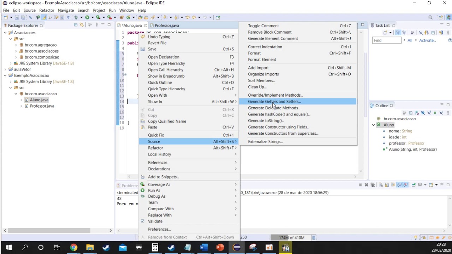The image size is (452, 254).
Task: Click the Tip of the Day lightbulb icon
Action: (x=416, y=238)
